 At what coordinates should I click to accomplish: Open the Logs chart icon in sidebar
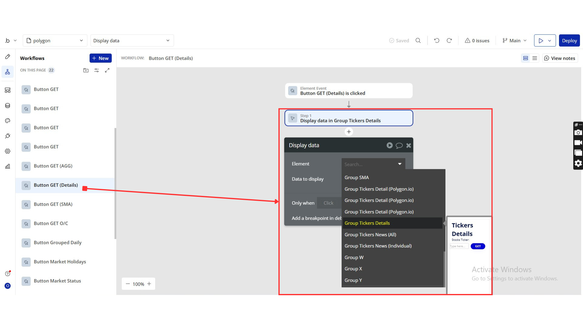click(x=8, y=166)
